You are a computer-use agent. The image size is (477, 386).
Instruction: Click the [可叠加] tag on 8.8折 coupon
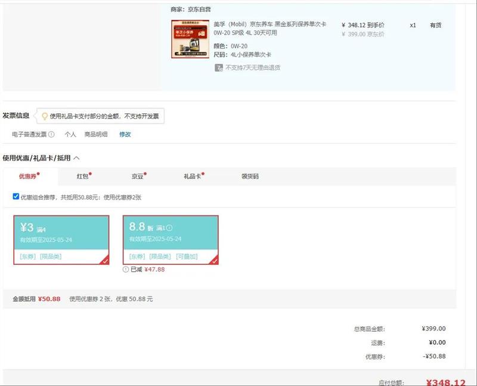click(187, 257)
